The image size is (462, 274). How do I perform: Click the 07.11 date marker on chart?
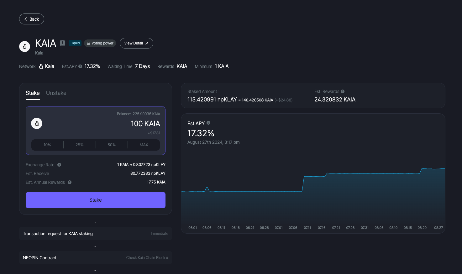tap(307, 228)
